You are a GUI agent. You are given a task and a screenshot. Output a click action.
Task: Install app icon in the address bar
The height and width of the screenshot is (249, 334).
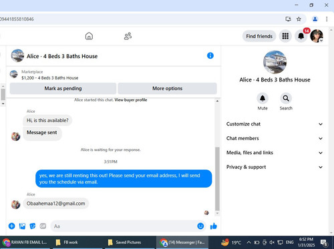click(x=289, y=19)
